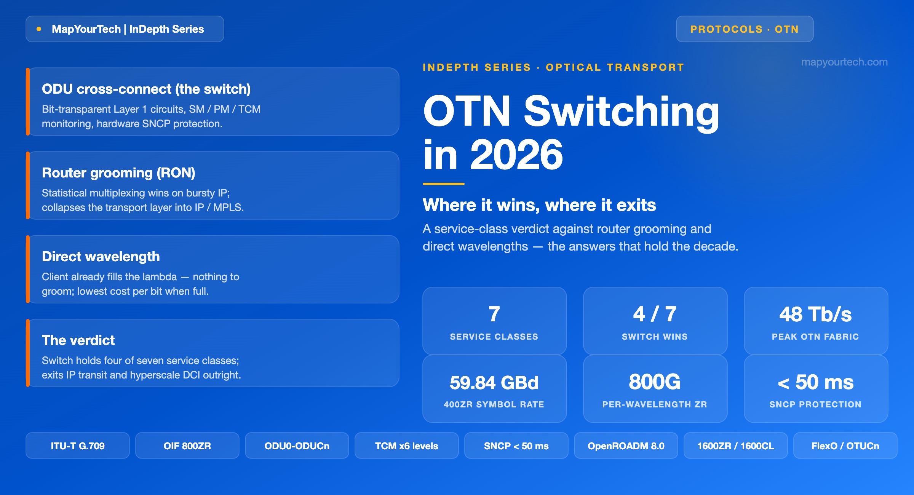914x495 pixels.
Task: Click 'Switch holds four of seven service classes' text
Action: [x=142, y=367]
